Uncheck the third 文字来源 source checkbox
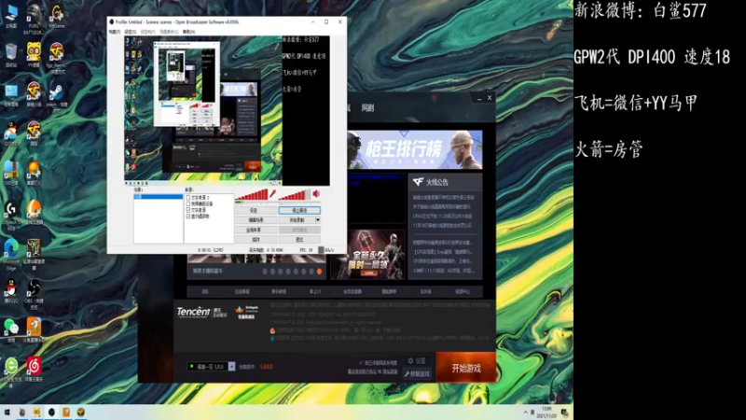 (x=188, y=210)
